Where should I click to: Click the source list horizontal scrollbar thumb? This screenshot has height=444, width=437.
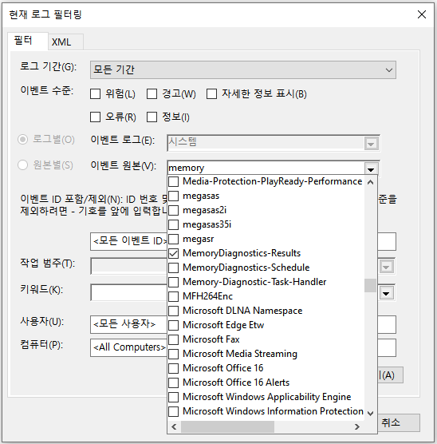(228, 426)
